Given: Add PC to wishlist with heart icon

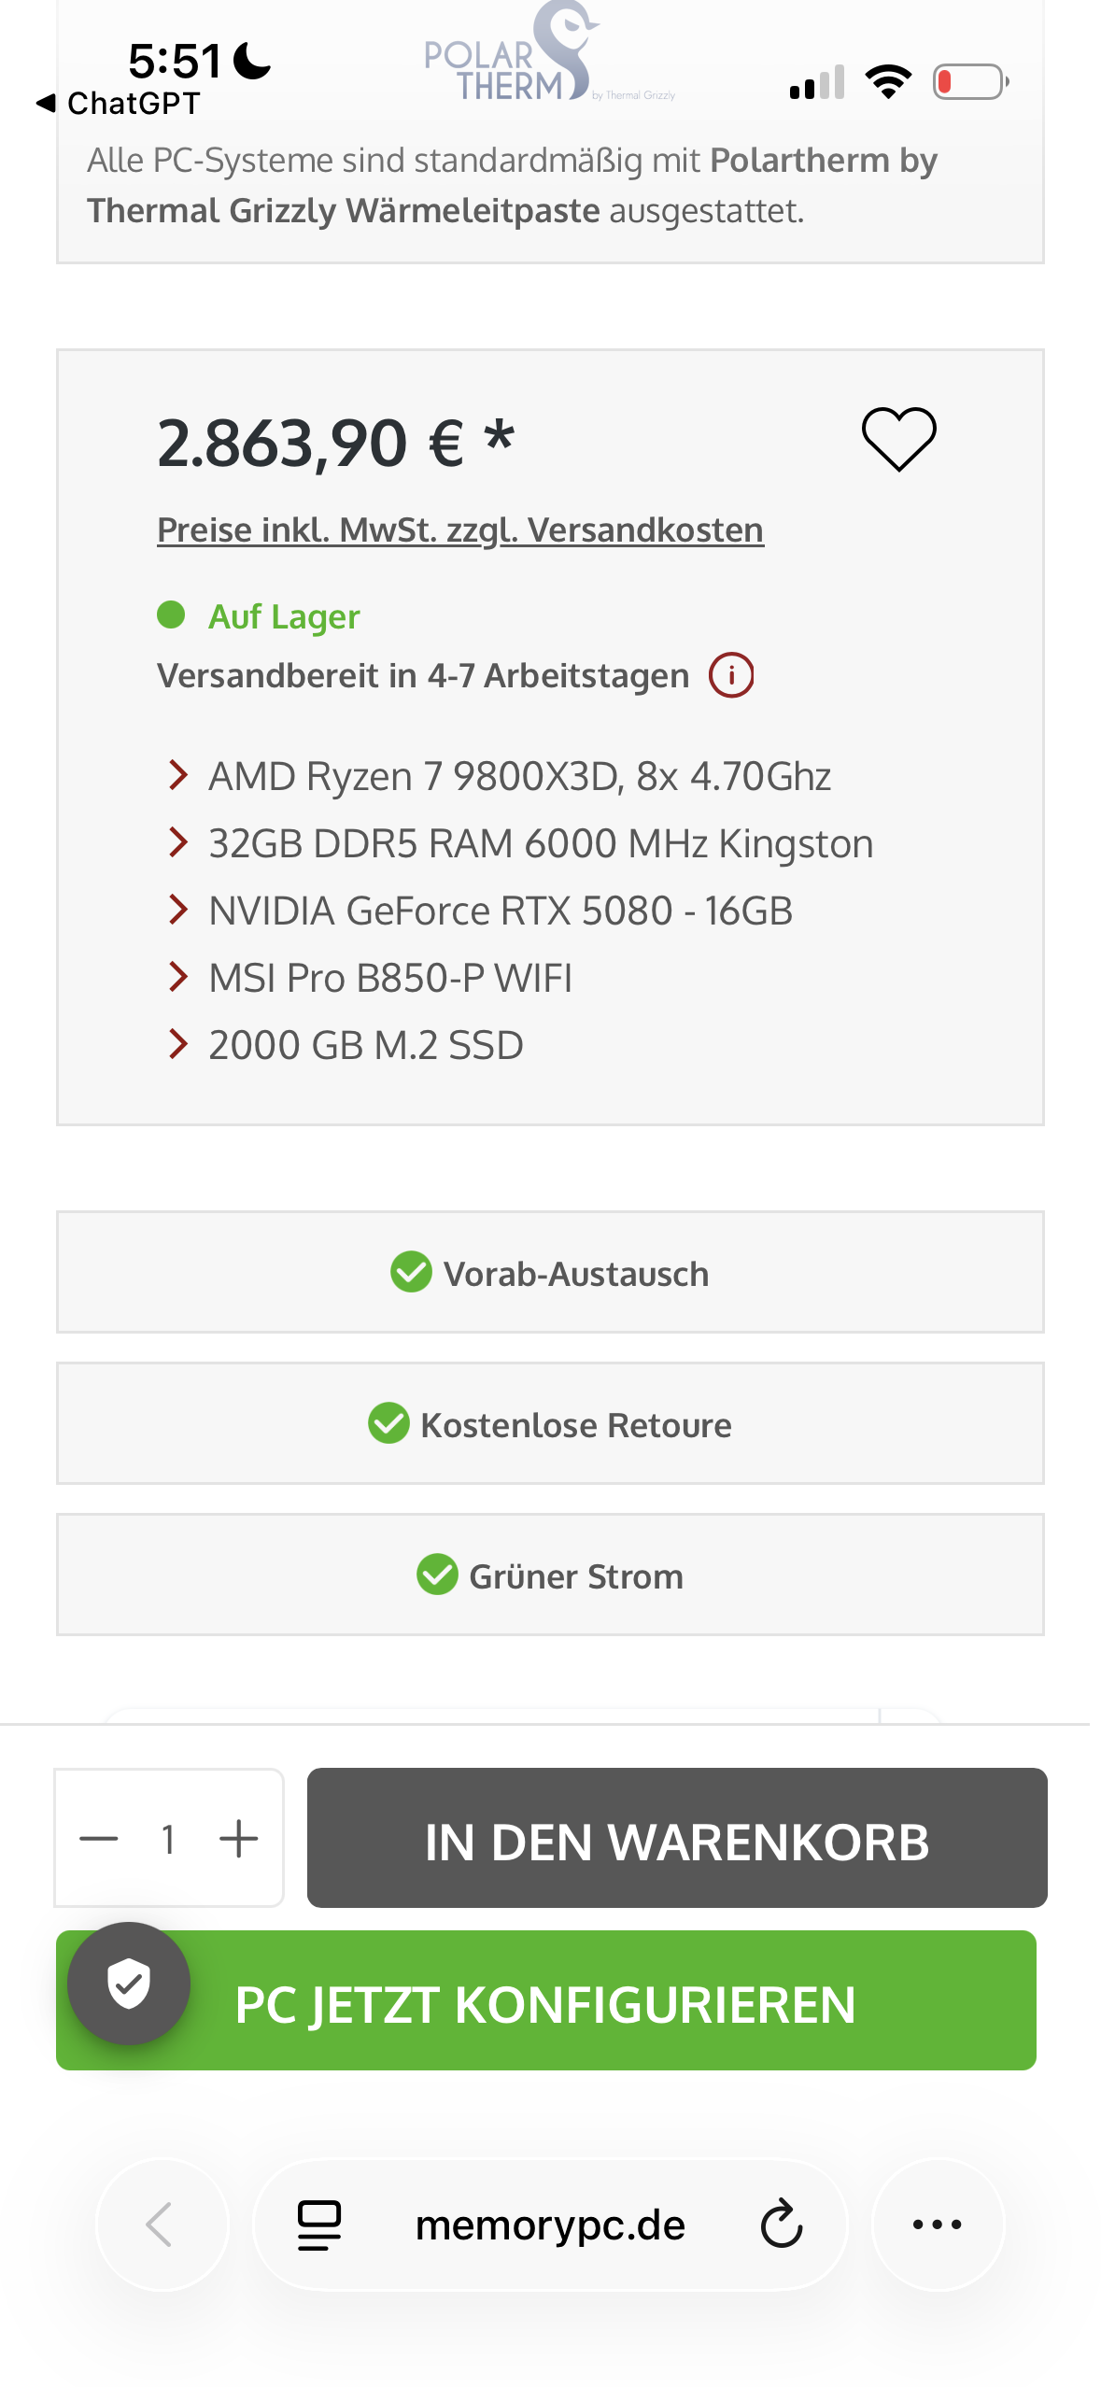Looking at the screenshot, I should (897, 439).
